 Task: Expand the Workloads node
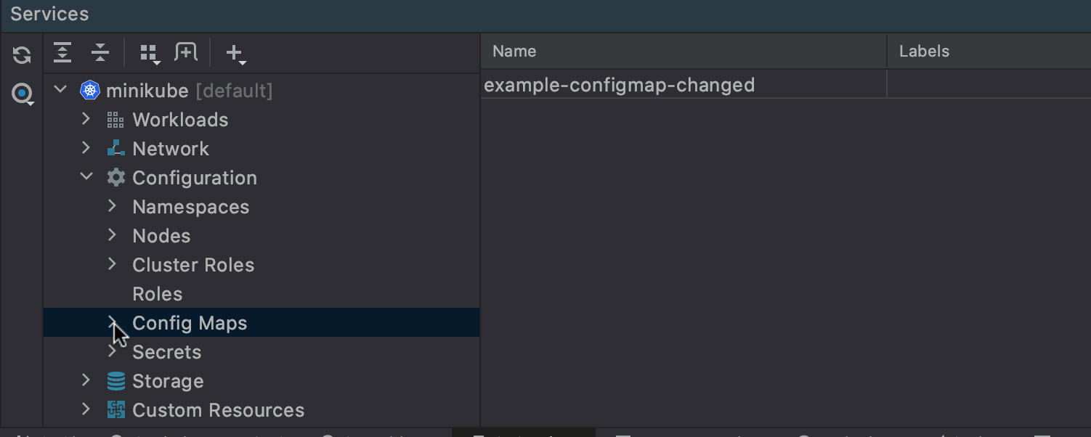(x=86, y=119)
